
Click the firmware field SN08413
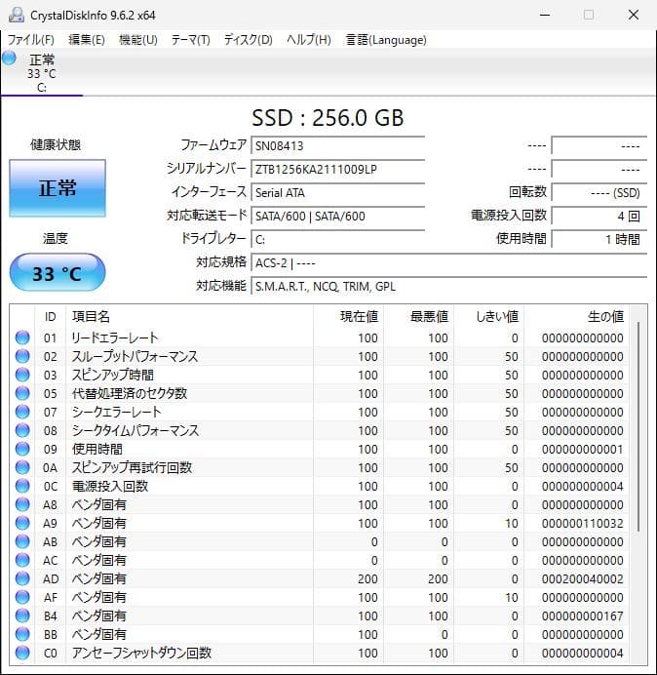(x=338, y=145)
